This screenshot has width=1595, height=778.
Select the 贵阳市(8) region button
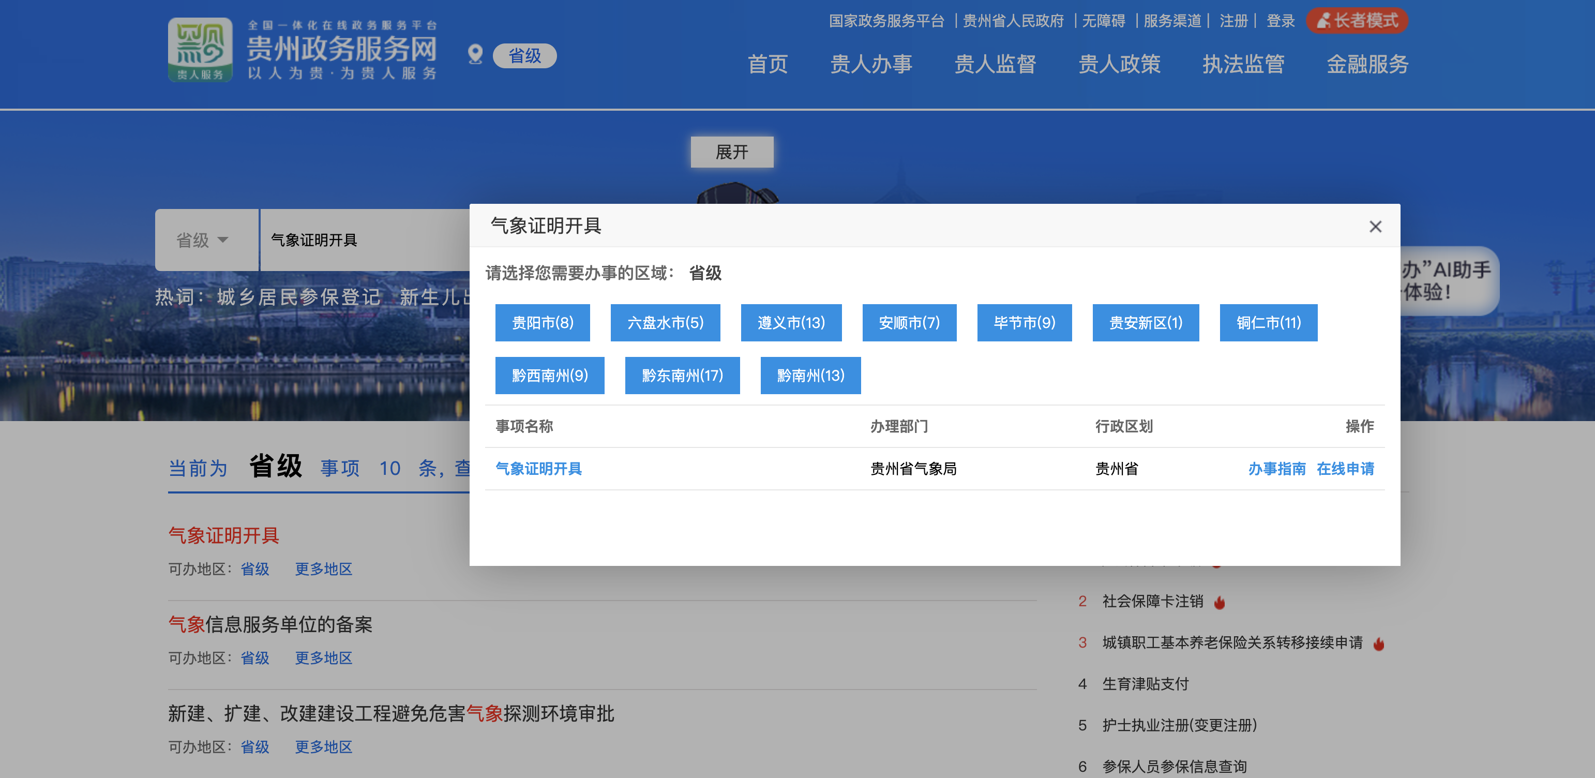coord(543,323)
